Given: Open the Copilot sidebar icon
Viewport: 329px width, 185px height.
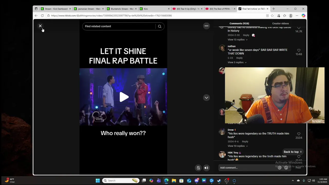Looking at the screenshot, I should (303, 16).
